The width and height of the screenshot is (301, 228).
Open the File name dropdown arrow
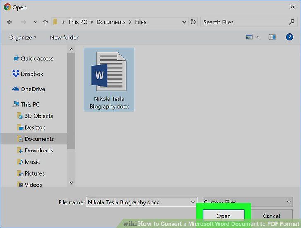(193, 202)
